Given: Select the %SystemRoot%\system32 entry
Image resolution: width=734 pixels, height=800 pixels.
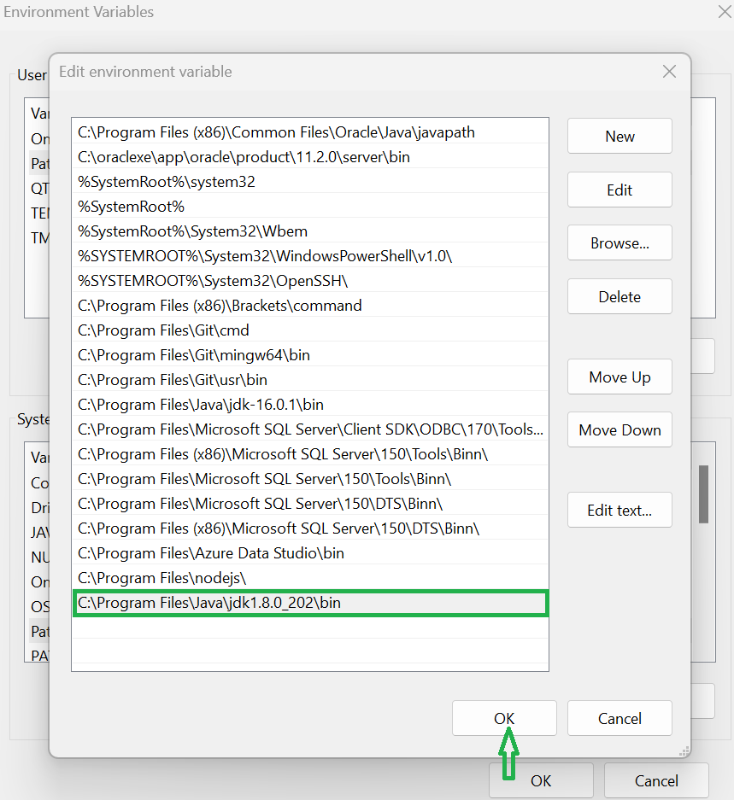Looking at the screenshot, I should (310, 182).
